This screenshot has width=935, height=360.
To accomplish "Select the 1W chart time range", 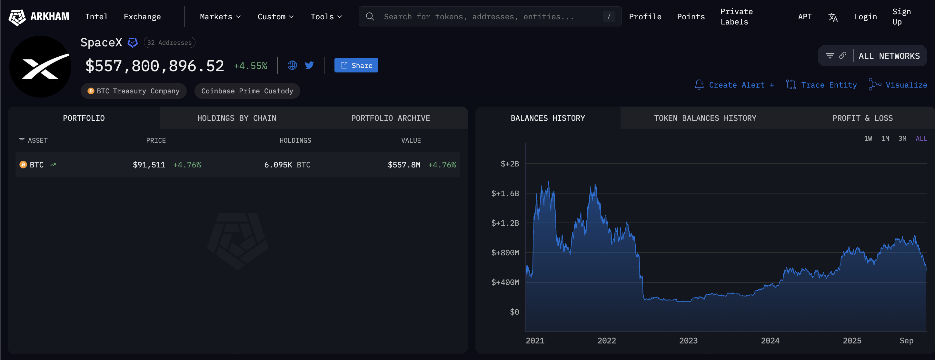I will point(868,138).
